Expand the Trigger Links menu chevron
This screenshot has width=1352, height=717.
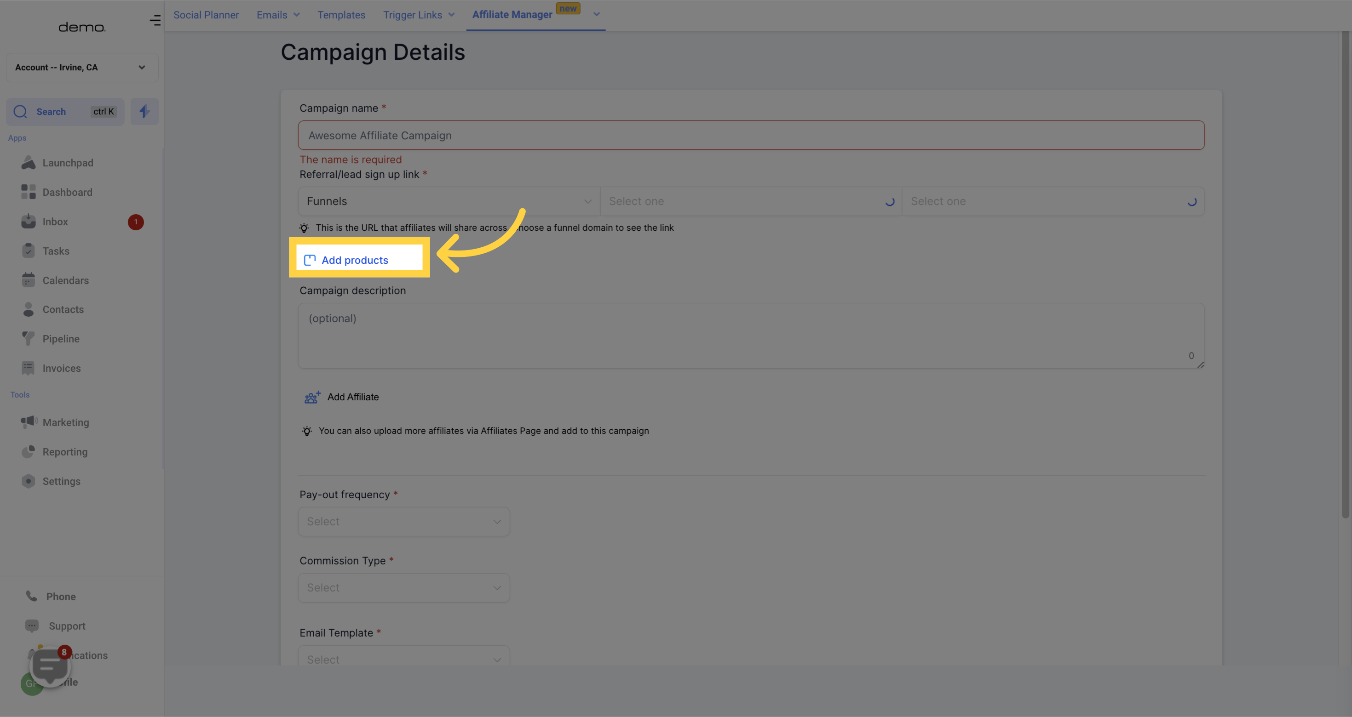[x=451, y=15]
